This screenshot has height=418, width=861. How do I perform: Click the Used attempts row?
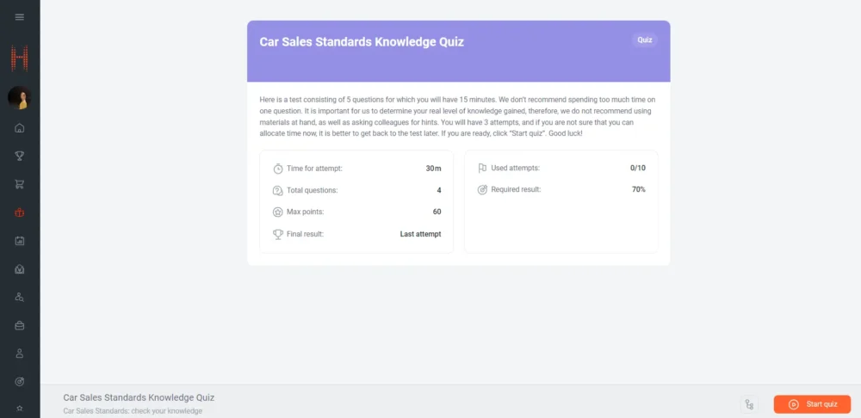561,168
